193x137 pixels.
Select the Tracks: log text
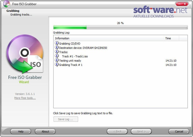(x=64, y=52)
